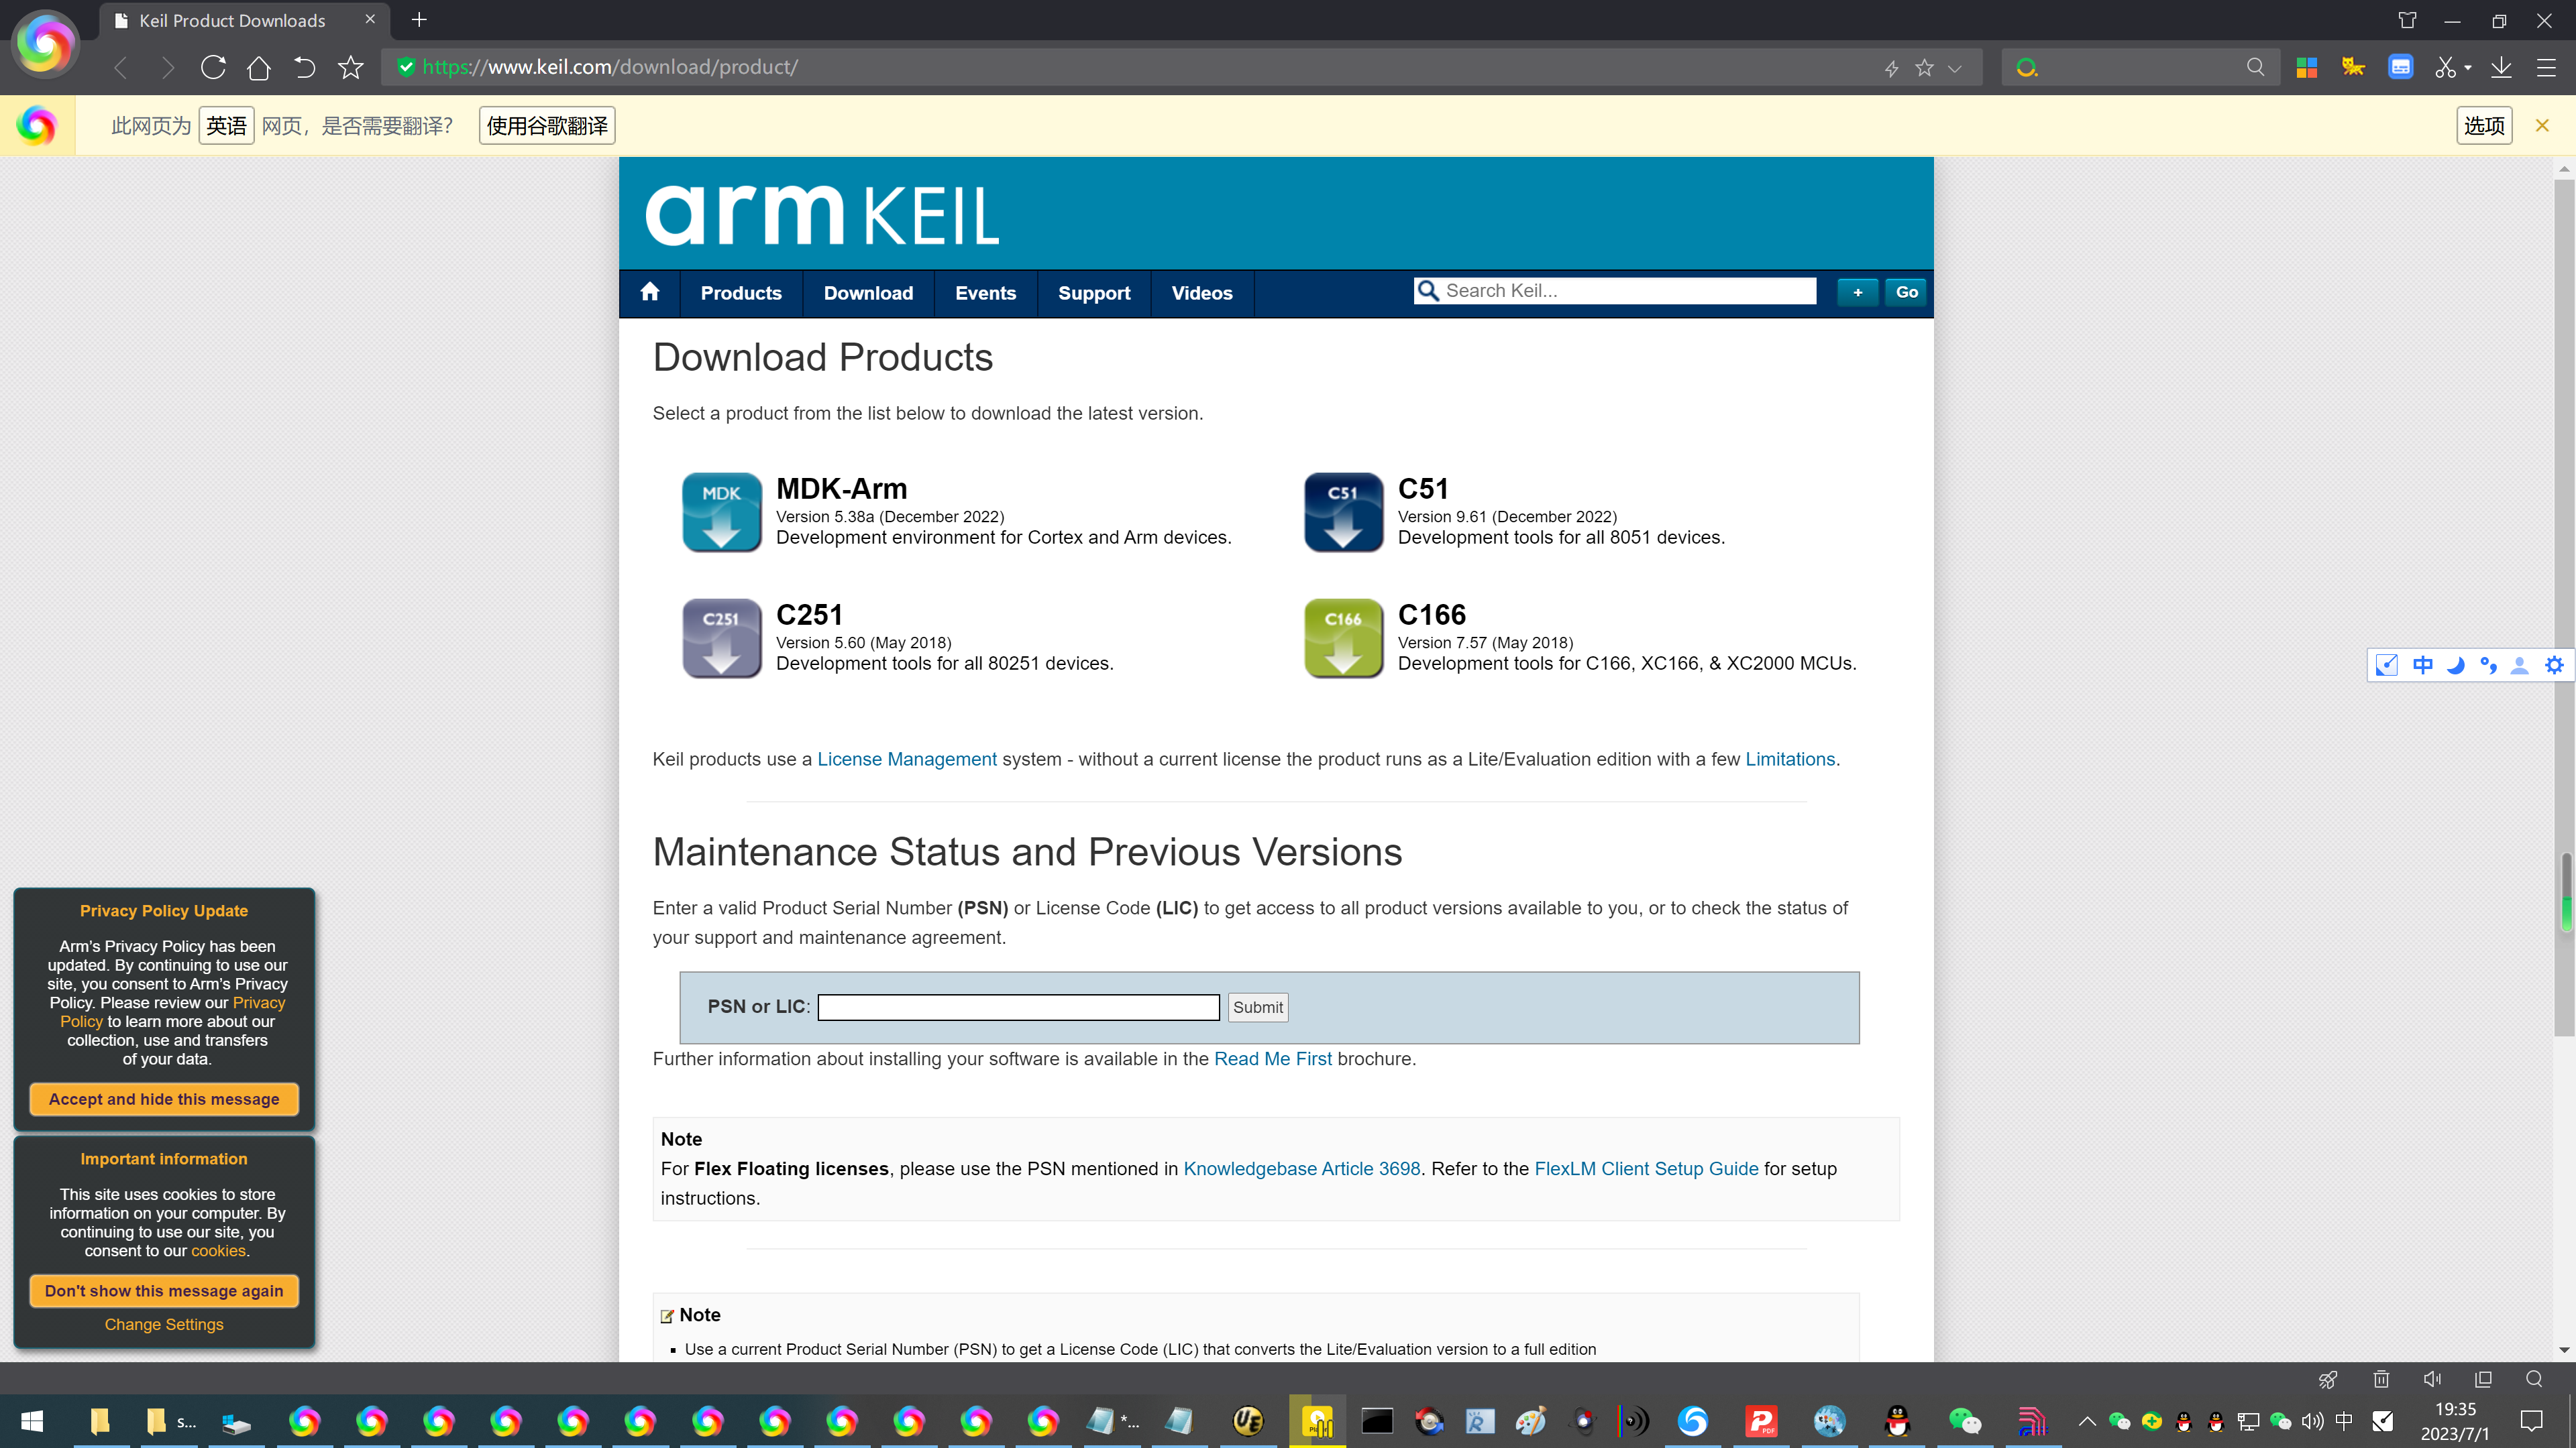The height and width of the screenshot is (1448, 2576).
Task: Click the user icon in floating toolbar
Action: tap(2519, 666)
